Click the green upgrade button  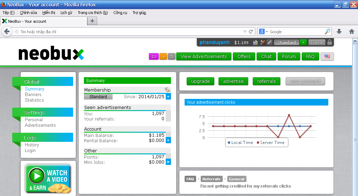(x=200, y=81)
